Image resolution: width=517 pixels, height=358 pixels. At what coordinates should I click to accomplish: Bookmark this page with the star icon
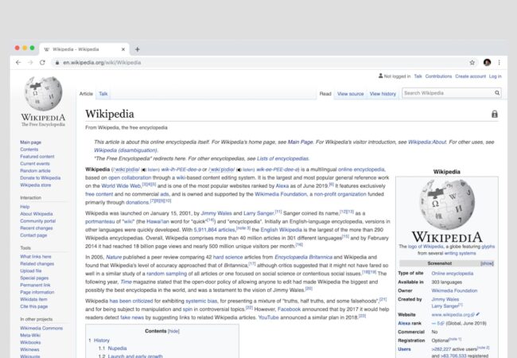pyautogui.click(x=472, y=62)
